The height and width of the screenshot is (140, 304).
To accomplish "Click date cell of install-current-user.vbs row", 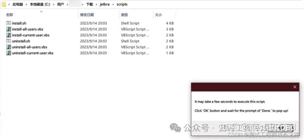I will (x=93, y=35).
